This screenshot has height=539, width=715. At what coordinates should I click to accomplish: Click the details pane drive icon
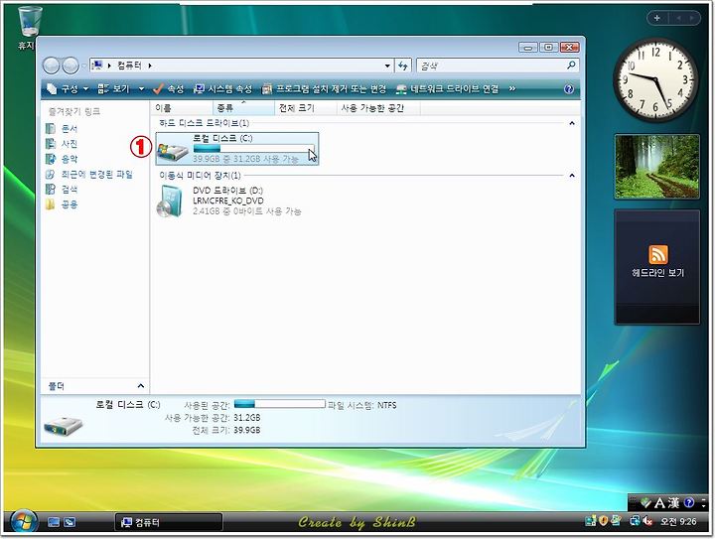(64, 425)
